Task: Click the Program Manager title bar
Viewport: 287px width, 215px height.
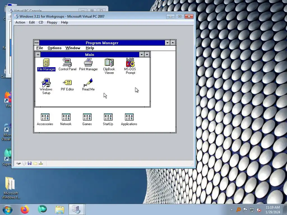Action: coord(102,43)
